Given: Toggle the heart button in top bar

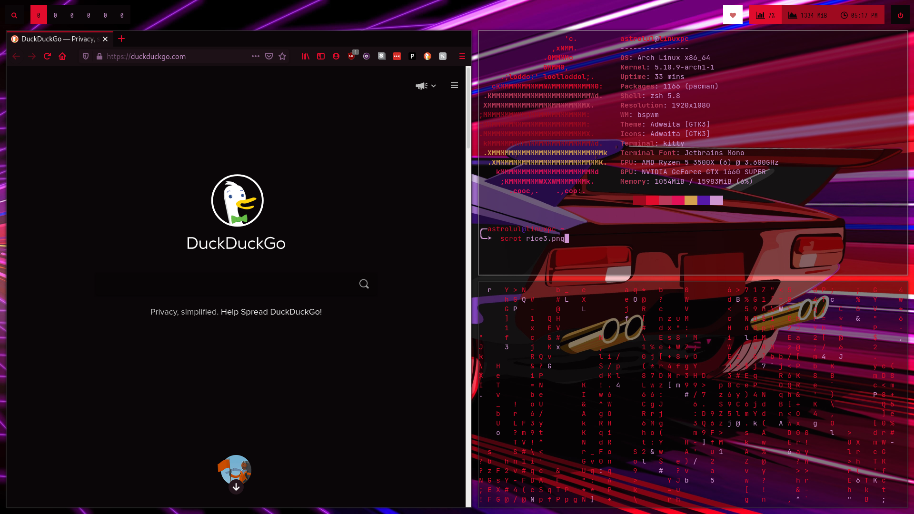Looking at the screenshot, I should (733, 15).
